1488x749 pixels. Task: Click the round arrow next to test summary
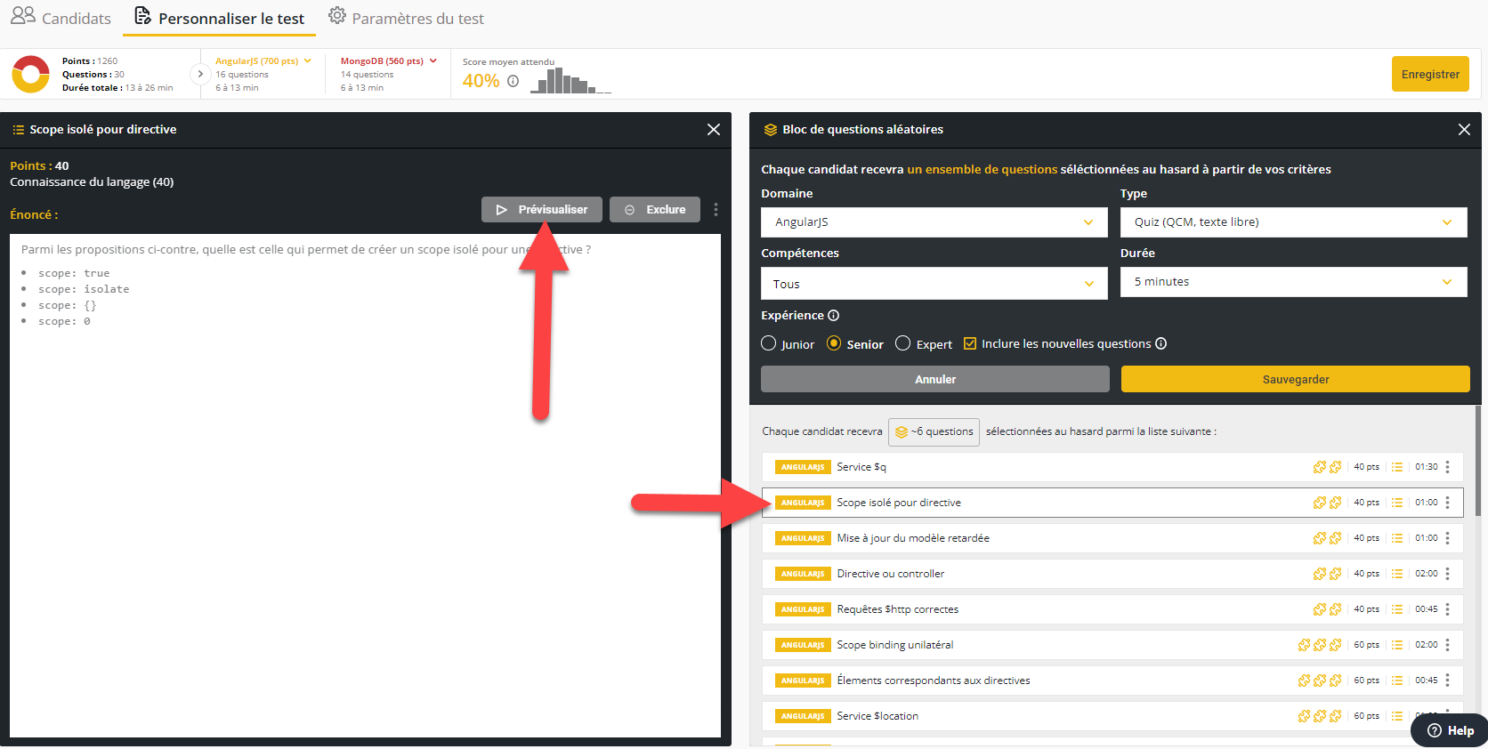pos(200,74)
